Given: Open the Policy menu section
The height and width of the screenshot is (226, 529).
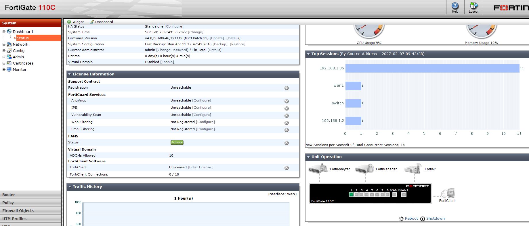Looking at the screenshot, I should coord(30,202).
